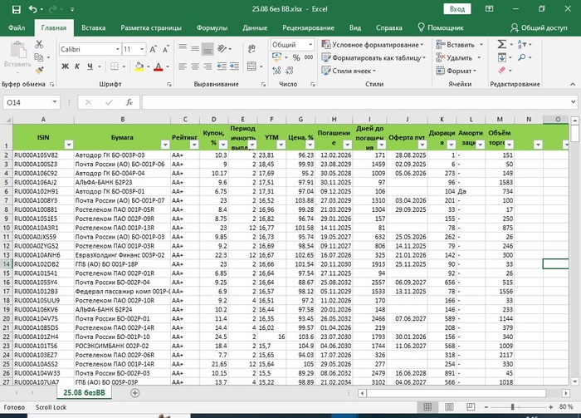
Task: Toggle bold formatting (Ж)
Action: [65, 66]
